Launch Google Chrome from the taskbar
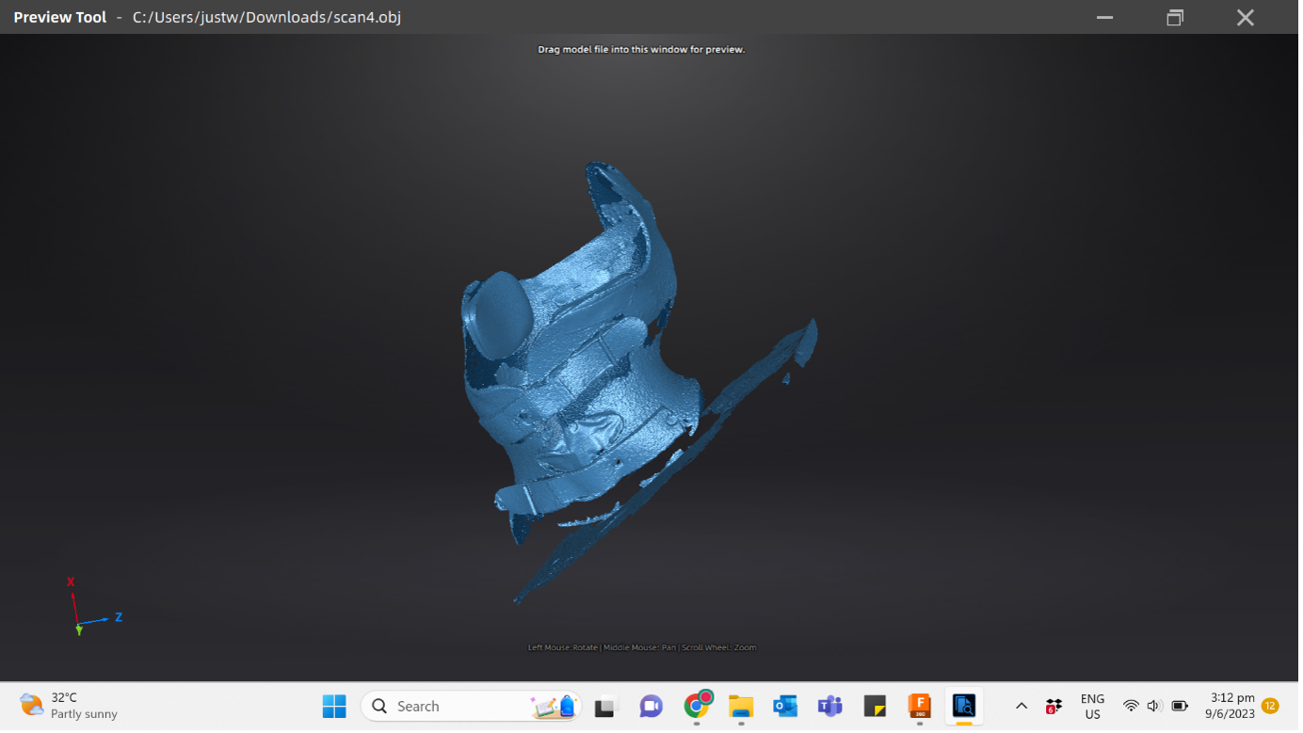 (700, 708)
